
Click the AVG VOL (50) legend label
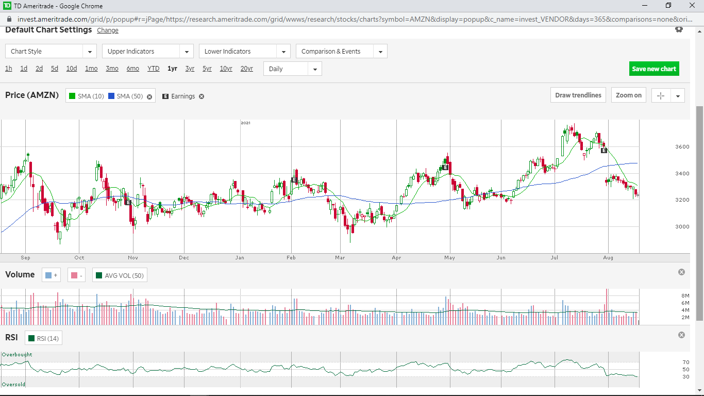(x=124, y=275)
